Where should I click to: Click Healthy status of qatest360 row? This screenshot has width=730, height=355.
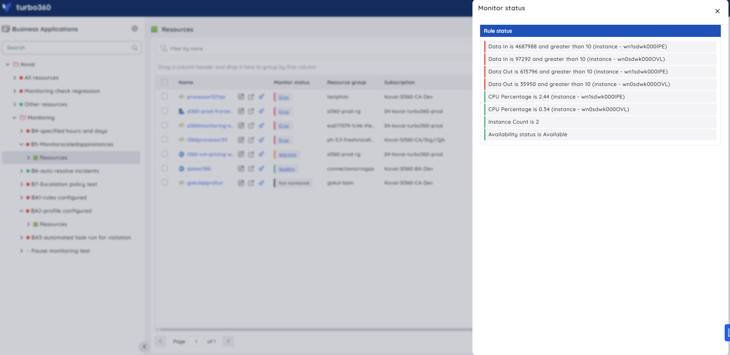(287, 169)
